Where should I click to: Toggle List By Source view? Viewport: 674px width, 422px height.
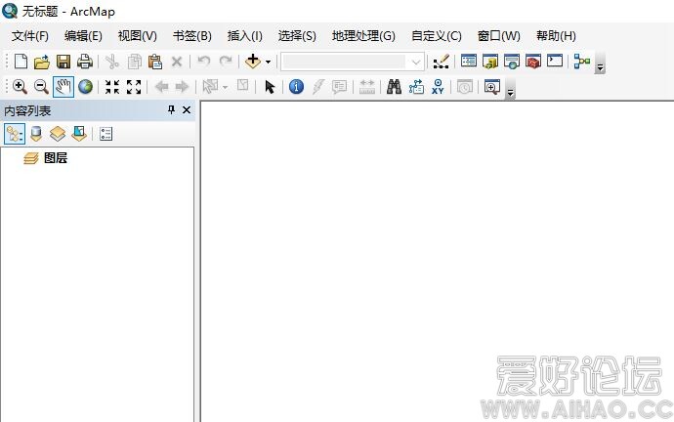coord(36,134)
